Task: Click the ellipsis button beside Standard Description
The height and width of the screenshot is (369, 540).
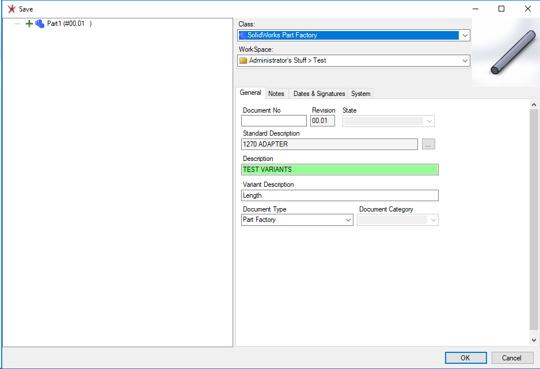Action: [428, 144]
